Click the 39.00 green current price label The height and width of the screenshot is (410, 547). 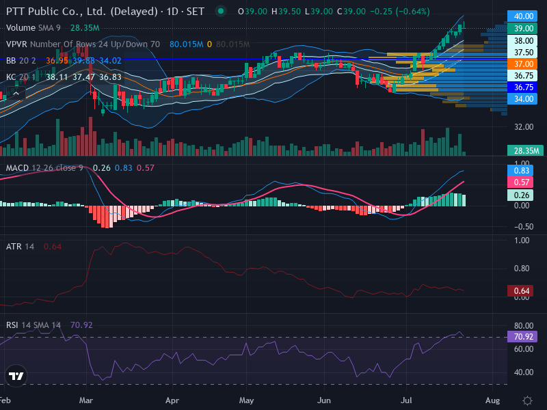pos(522,29)
